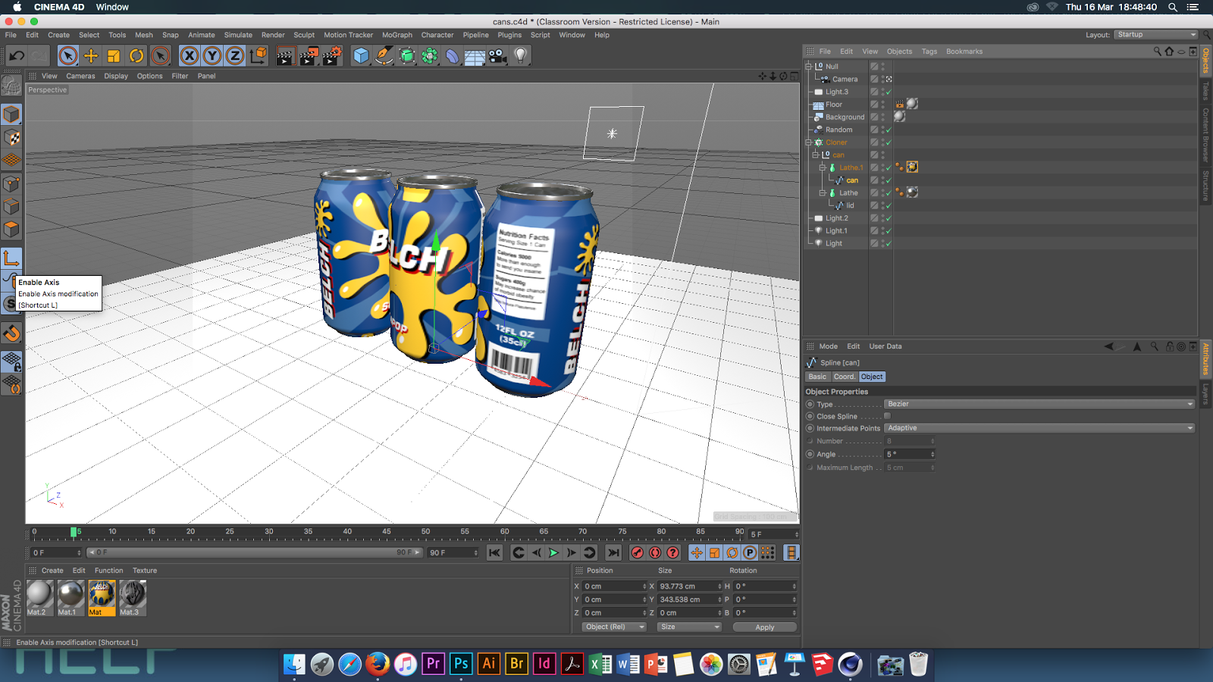Select the Rotate tool
Image resolution: width=1213 pixels, height=682 pixels.
[136, 55]
